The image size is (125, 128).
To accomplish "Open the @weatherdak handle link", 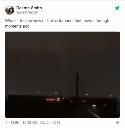I will (x=27, y=12).
